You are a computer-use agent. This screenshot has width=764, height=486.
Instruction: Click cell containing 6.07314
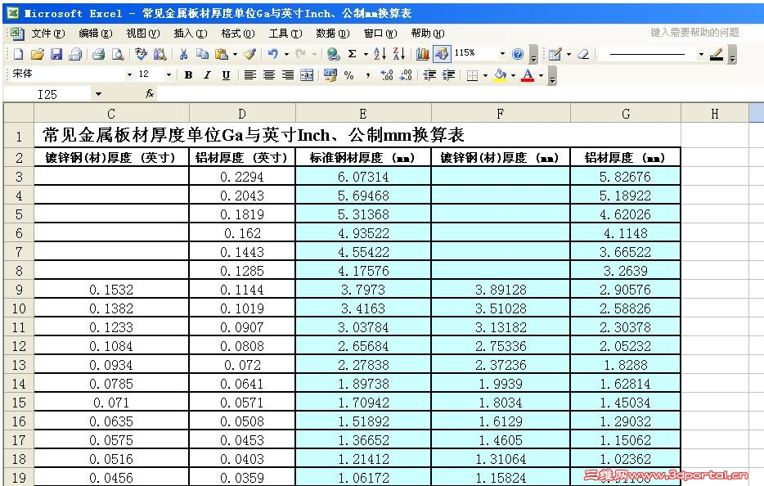[363, 177]
